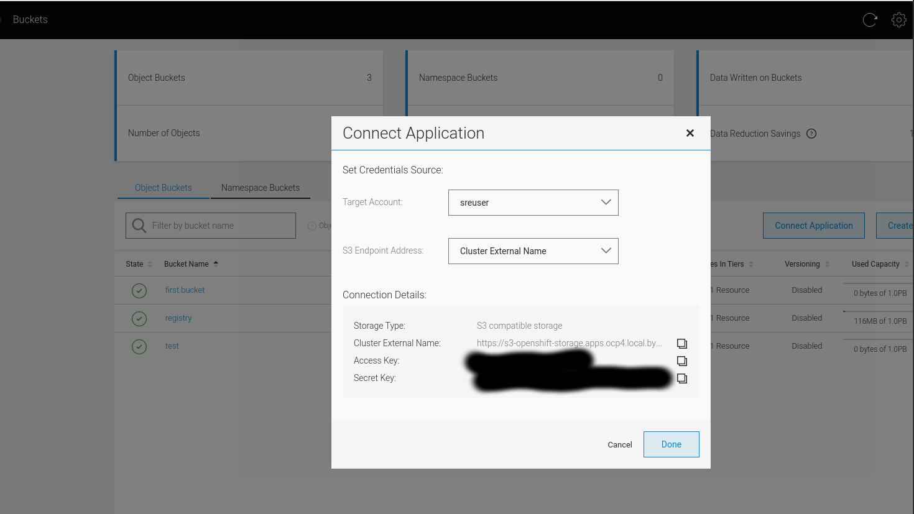
Task: Expand the Target Account dropdown
Action: tap(533, 203)
